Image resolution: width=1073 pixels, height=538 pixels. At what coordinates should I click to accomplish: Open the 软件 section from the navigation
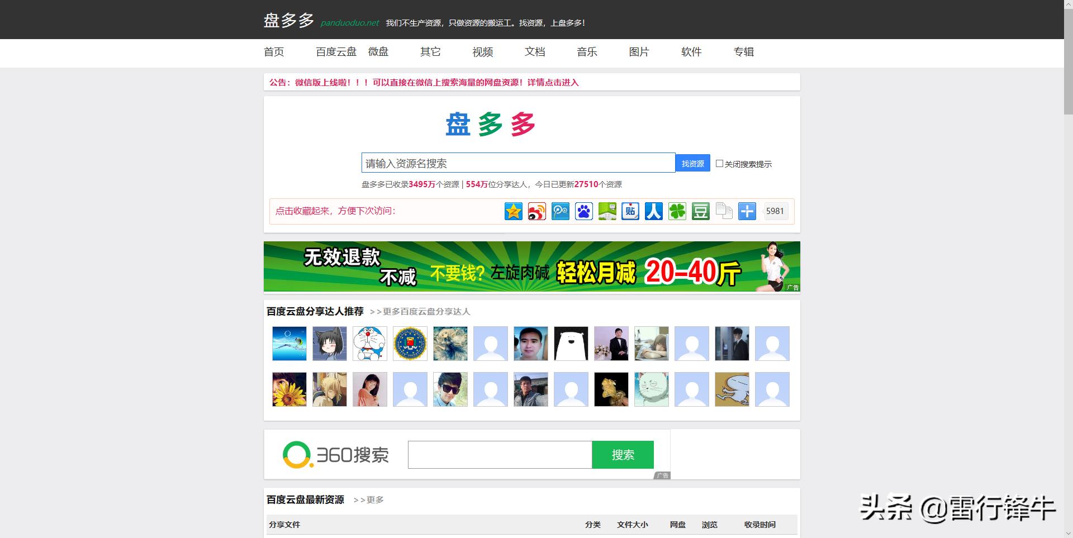[x=691, y=52]
